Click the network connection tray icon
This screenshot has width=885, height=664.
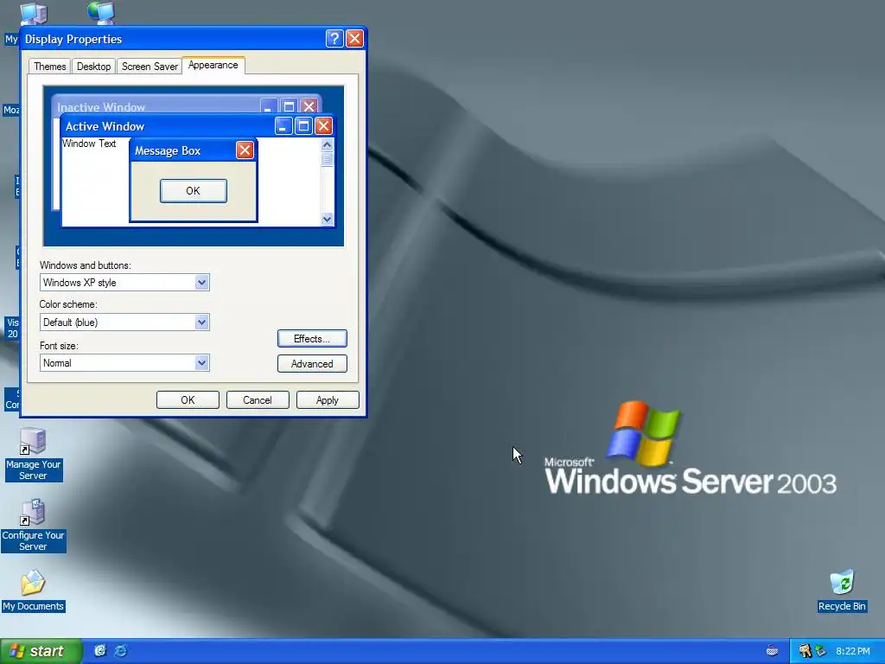click(x=820, y=651)
